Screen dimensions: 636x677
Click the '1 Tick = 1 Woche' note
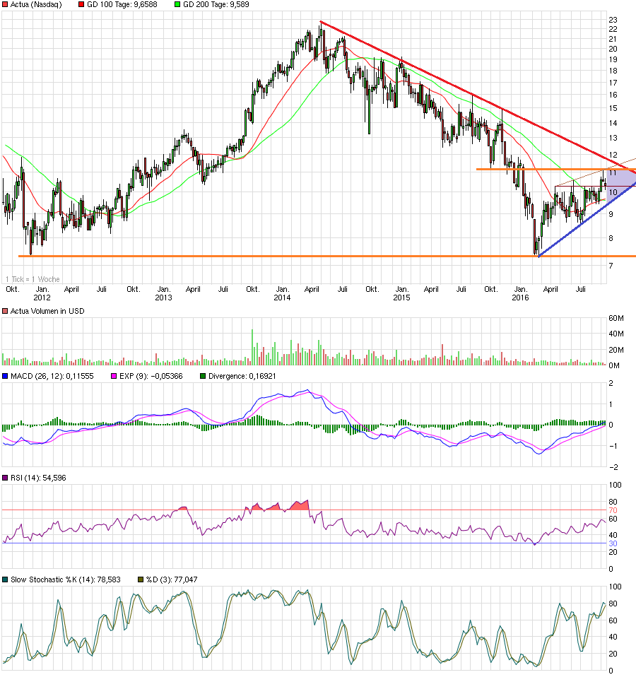[x=33, y=279]
